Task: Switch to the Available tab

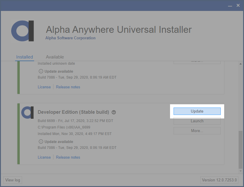Action: pos(55,57)
